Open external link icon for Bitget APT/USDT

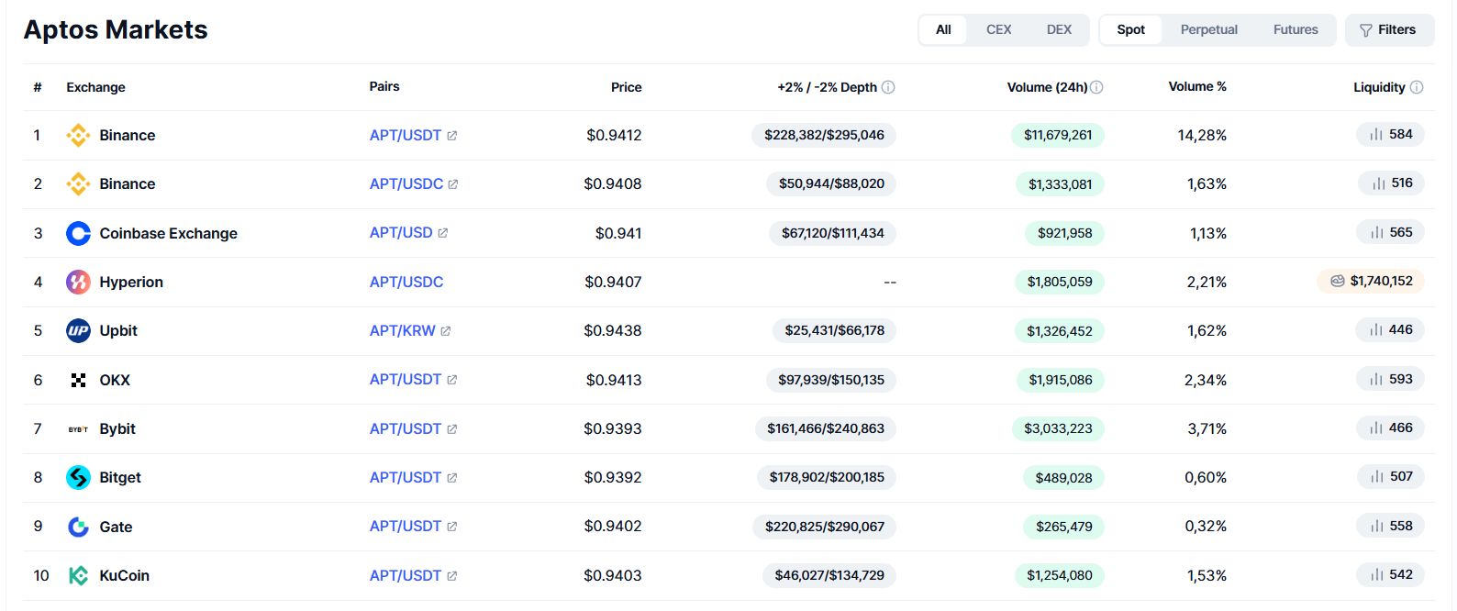(x=452, y=477)
